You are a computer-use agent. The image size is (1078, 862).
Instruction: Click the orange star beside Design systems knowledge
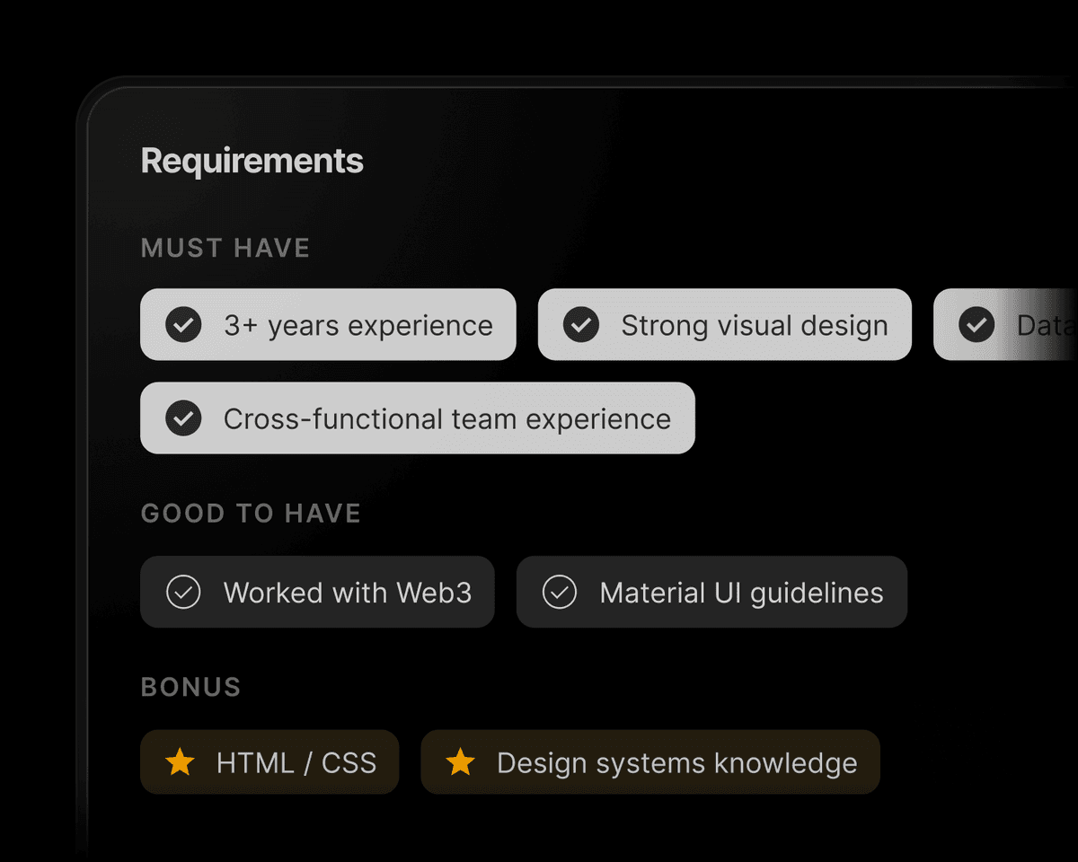pos(460,762)
